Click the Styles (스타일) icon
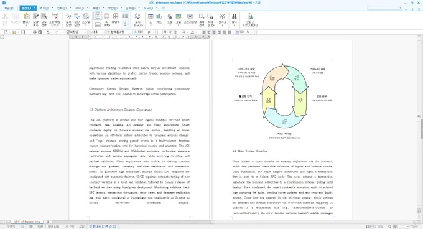423x229 pixels. 86,19
